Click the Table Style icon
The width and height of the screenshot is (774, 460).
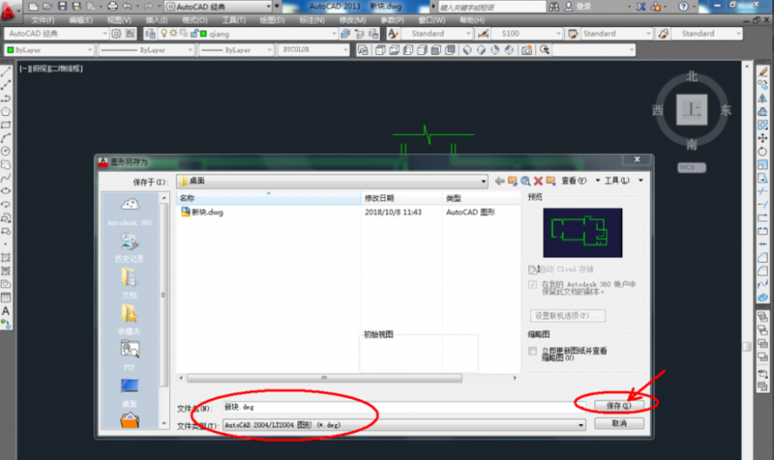572,33
